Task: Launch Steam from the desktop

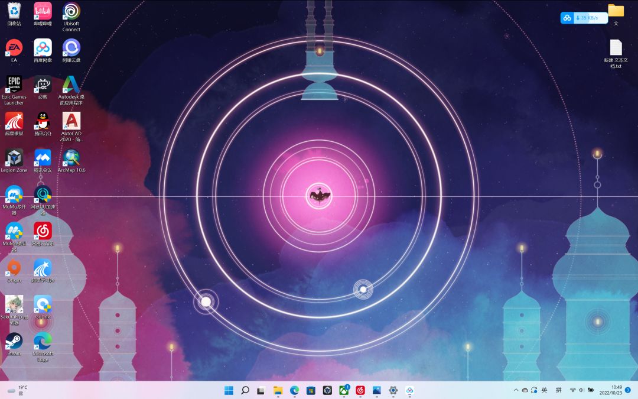Action: click(14, 344)
